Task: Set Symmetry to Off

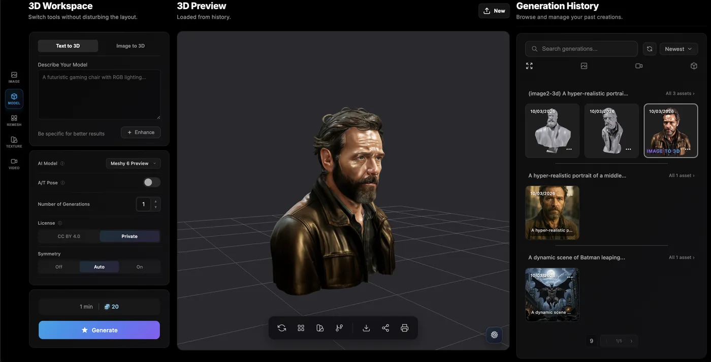Action: 59,267
